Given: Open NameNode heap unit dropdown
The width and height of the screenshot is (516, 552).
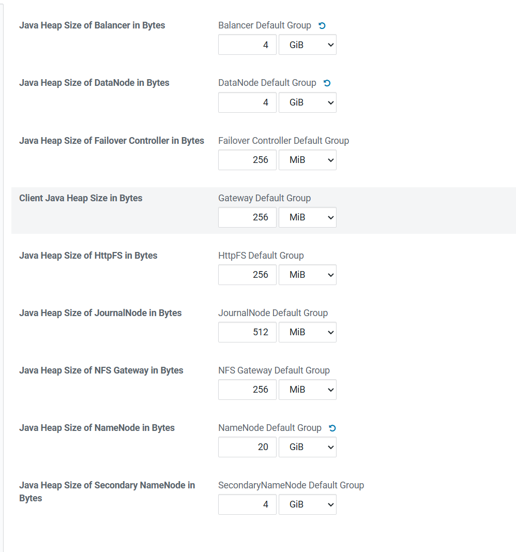Looking at the screenshot, I should [308, 447].
